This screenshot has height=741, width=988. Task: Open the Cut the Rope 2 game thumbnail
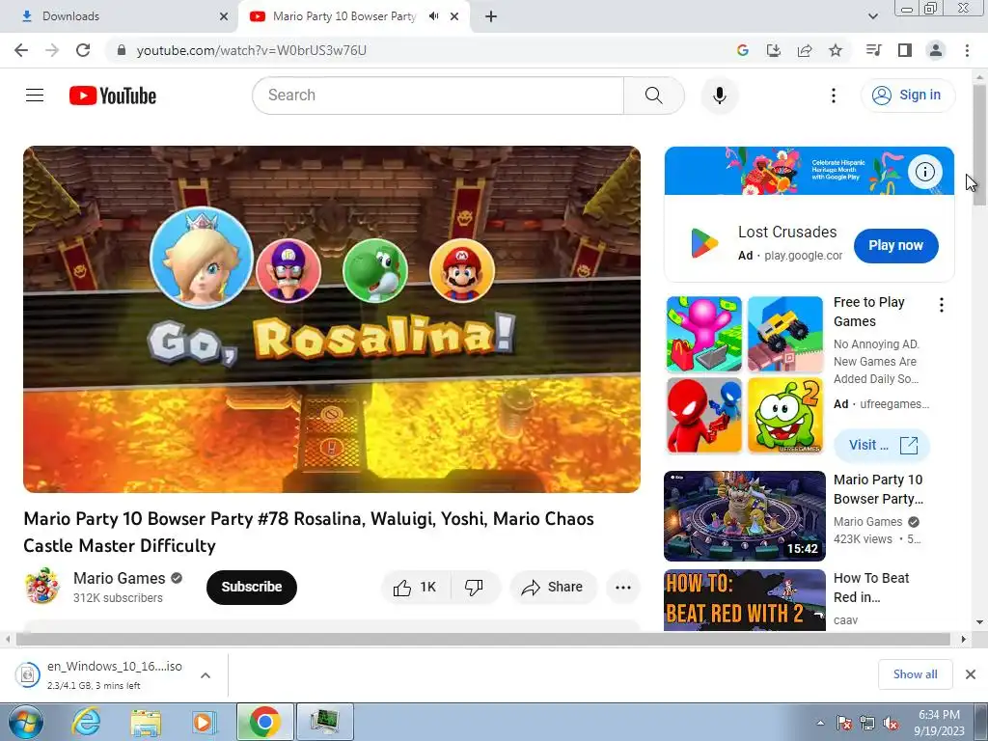tap(785, 415)
